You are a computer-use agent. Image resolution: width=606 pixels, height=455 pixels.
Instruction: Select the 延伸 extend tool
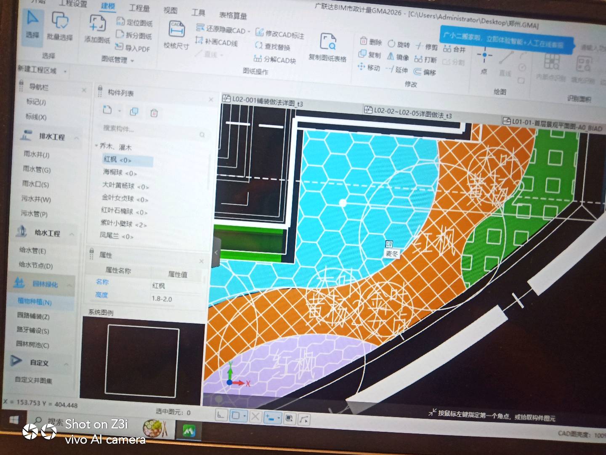[397, 70]
